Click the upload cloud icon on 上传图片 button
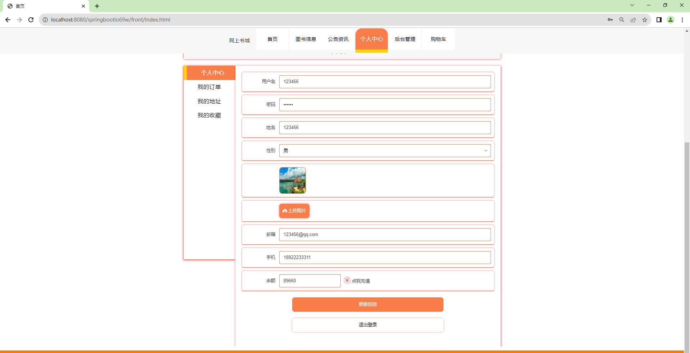This screenshot has height=353, width=690. click(x=285, y=211)
